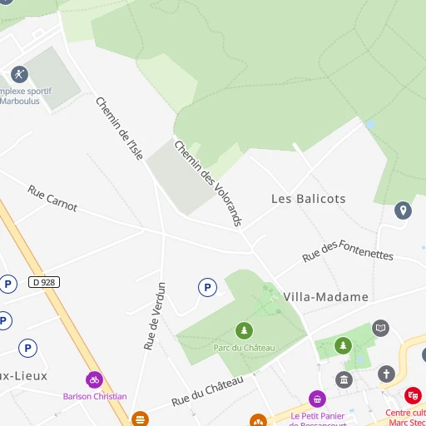Click the church cross marker icon
The height and width of the screenshot is (426, 426).
386,374
